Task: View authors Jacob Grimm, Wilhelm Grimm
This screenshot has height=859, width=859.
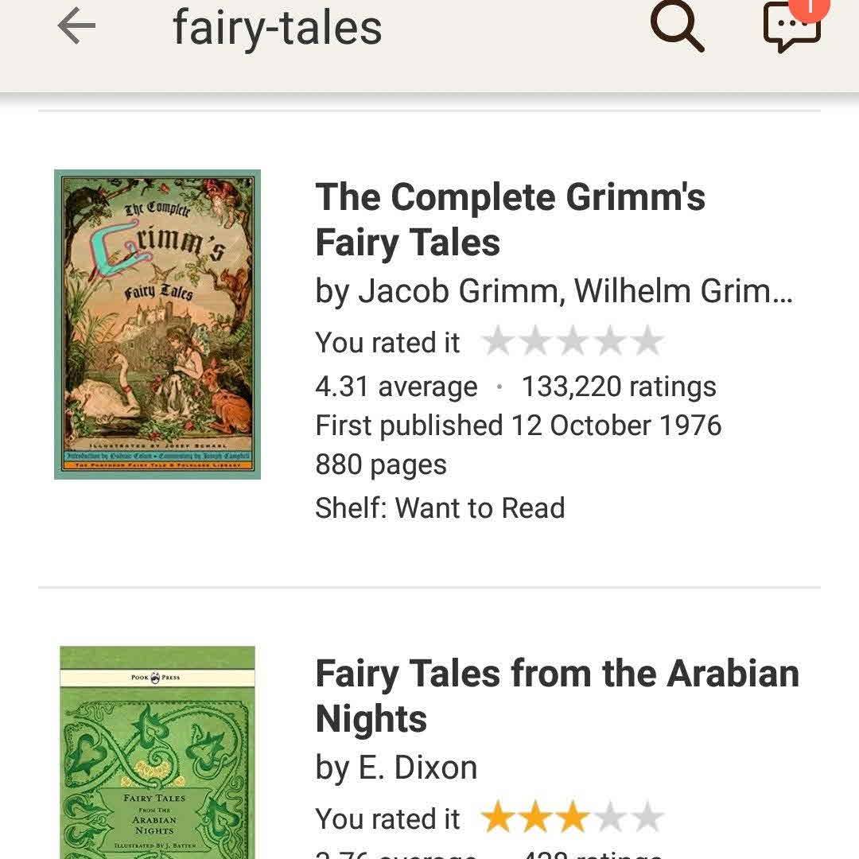Action: click(x=554, y=291)
